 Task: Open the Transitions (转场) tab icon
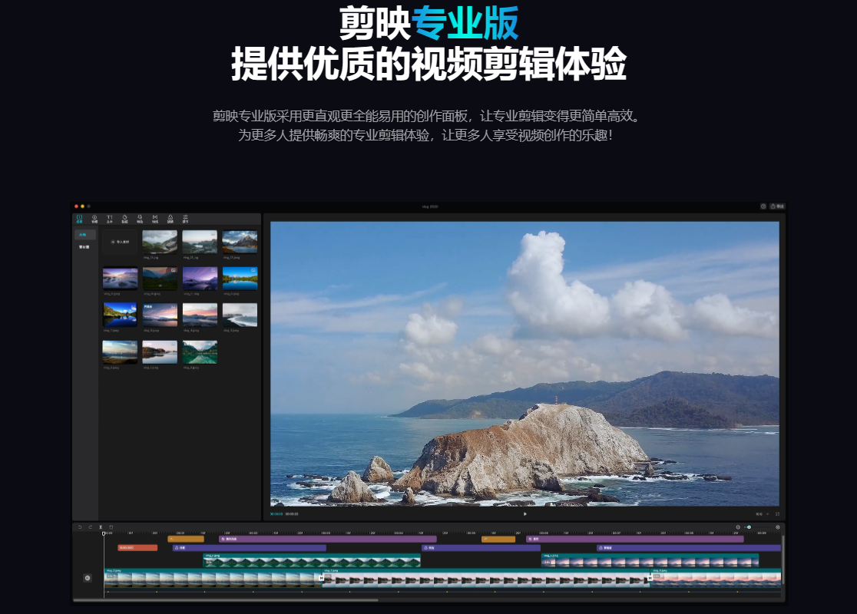pos(155,219)
